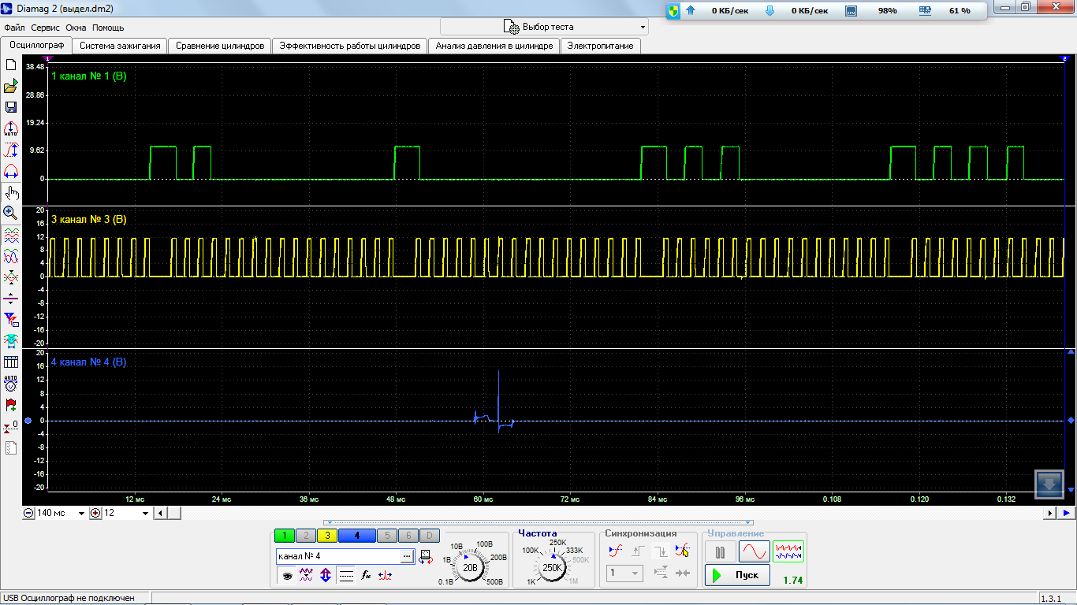1077x605 pixels.
Task: Toggle channel 6 button
Action: click(408, 536)
